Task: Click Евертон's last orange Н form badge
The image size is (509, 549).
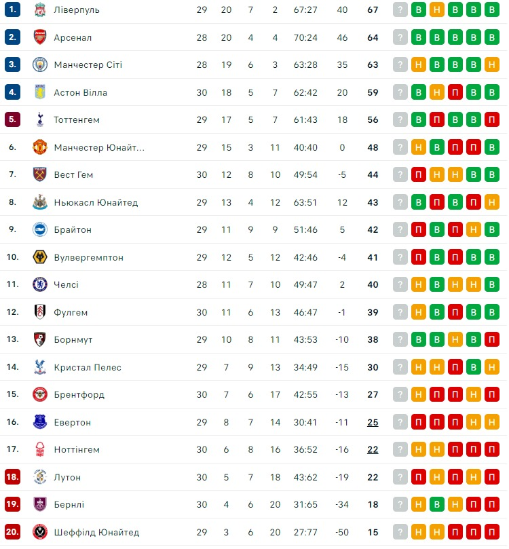Action: [492, 422]
